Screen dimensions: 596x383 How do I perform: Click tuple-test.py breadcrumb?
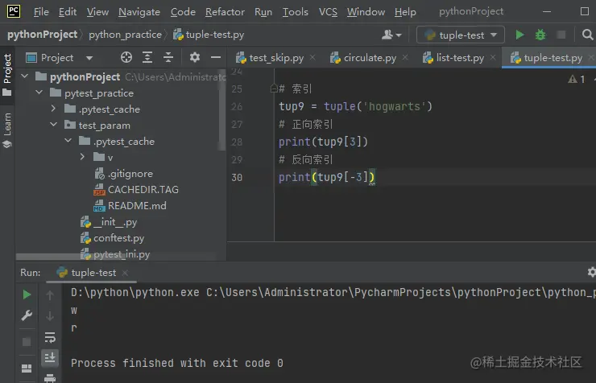209,35
